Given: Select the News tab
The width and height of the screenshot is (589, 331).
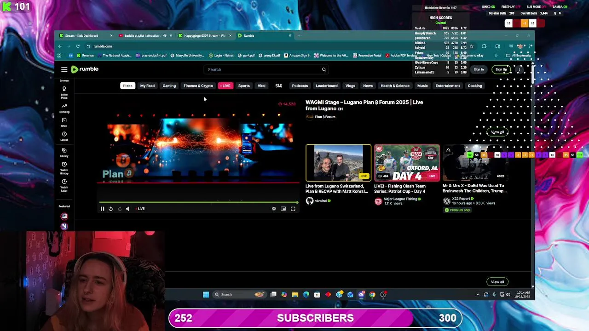Looking at the screenshot, I should [368, 86].
